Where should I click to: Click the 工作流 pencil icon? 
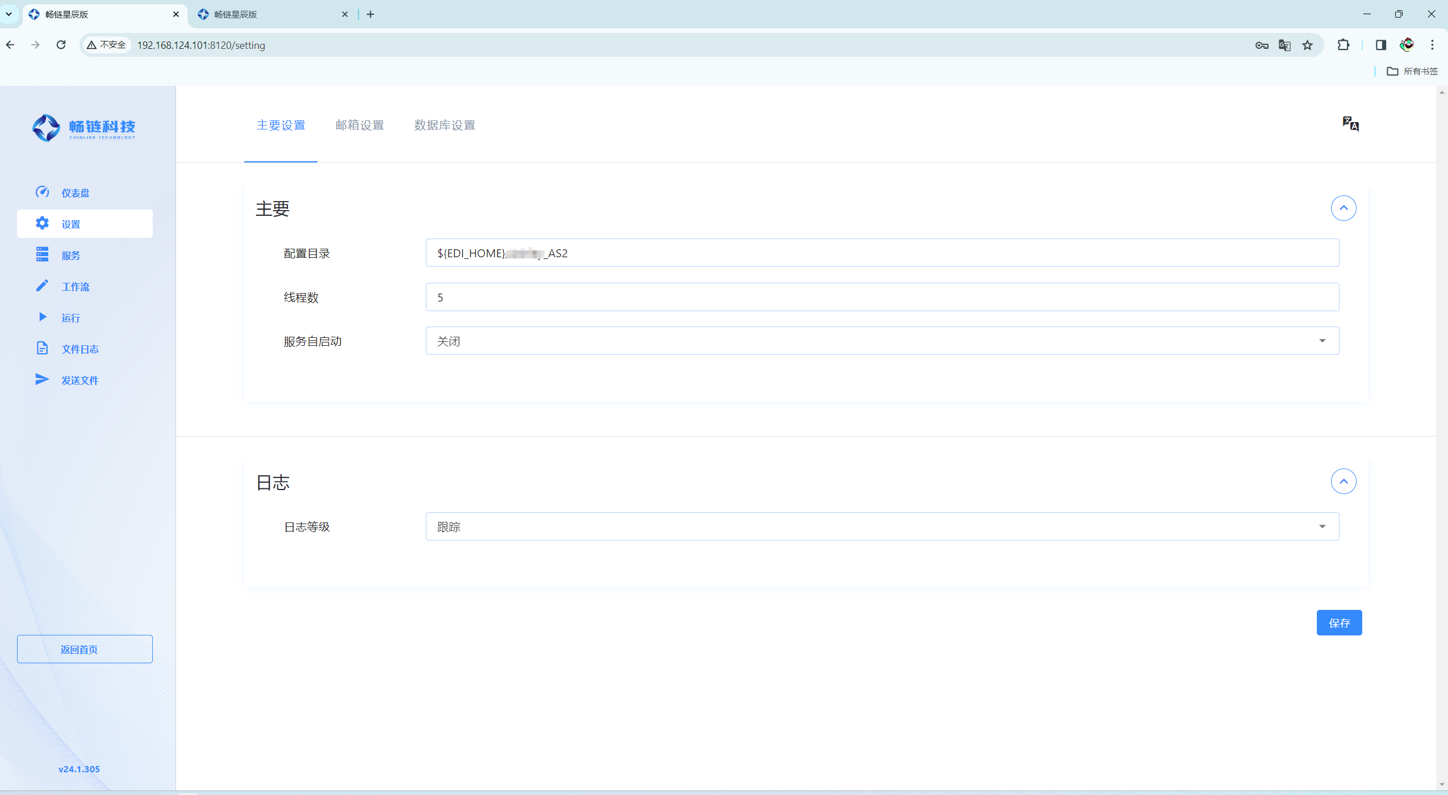pos(42,286)
